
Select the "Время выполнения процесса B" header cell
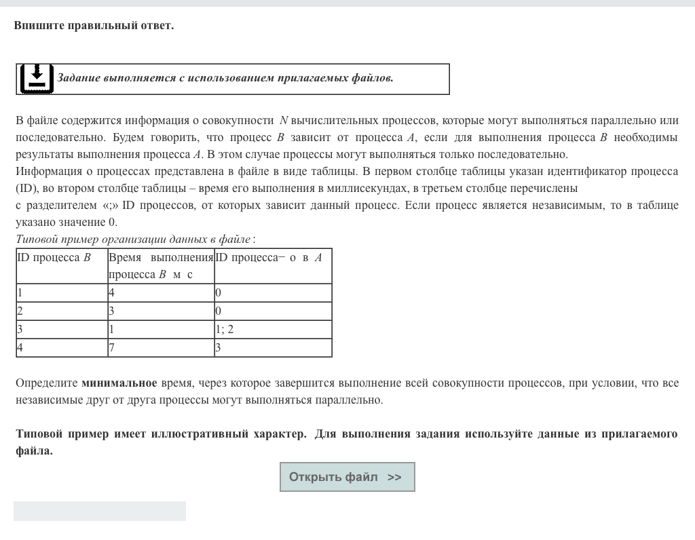tap(161, 265)
